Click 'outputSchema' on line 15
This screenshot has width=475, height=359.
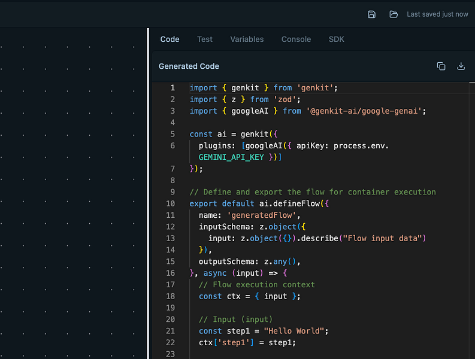pos(226,261)
